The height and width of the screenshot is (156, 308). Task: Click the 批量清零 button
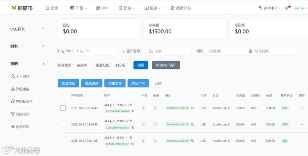pos(115,83)
